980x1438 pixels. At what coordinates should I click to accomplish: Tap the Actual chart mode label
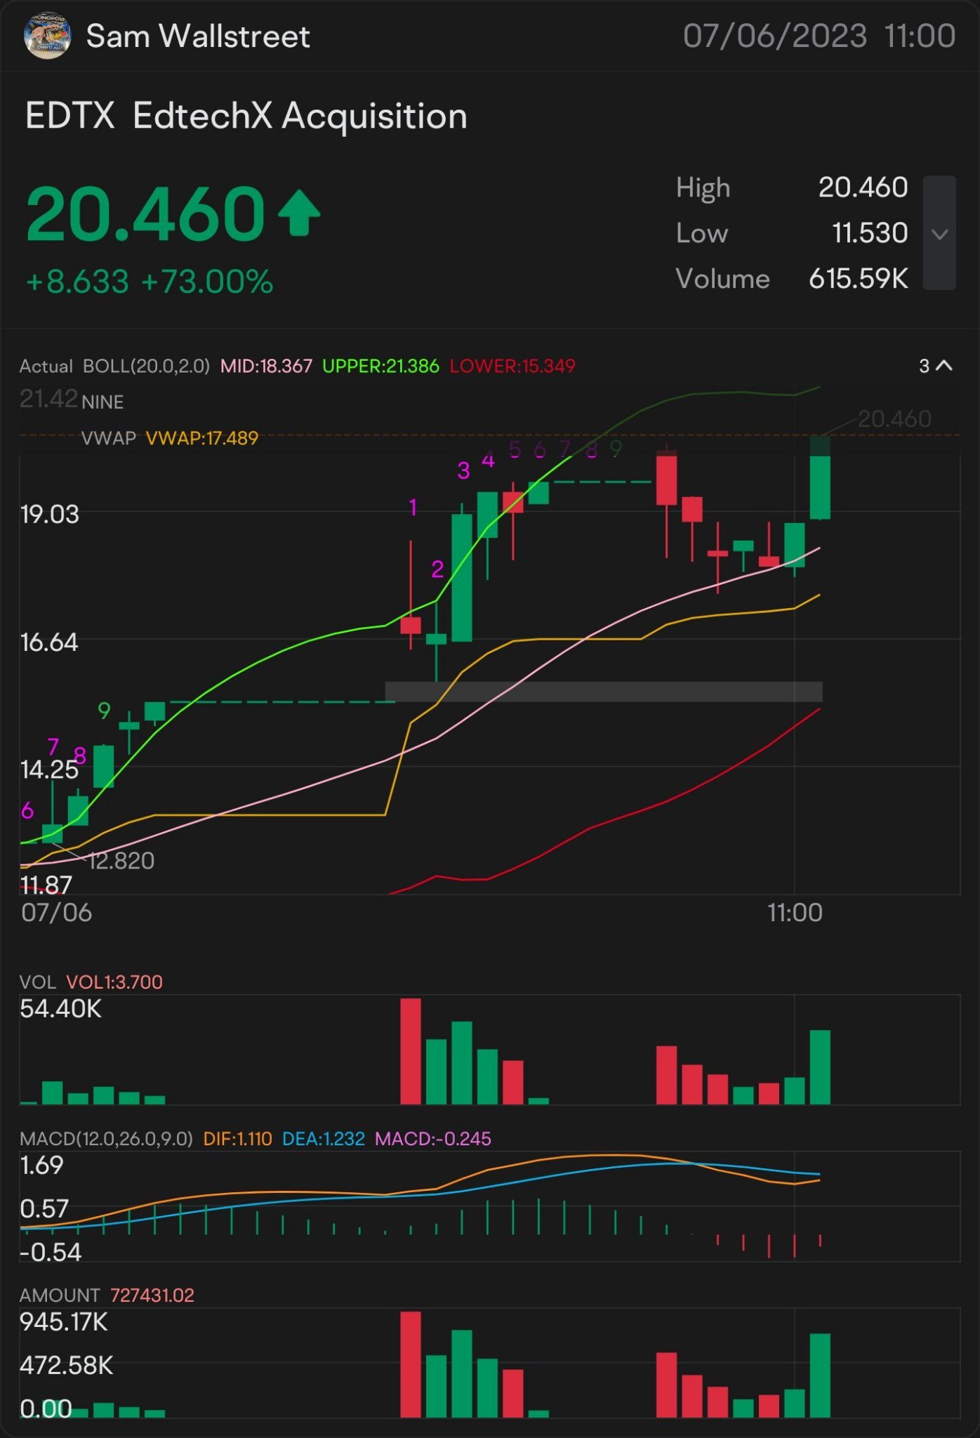point(46,366)
